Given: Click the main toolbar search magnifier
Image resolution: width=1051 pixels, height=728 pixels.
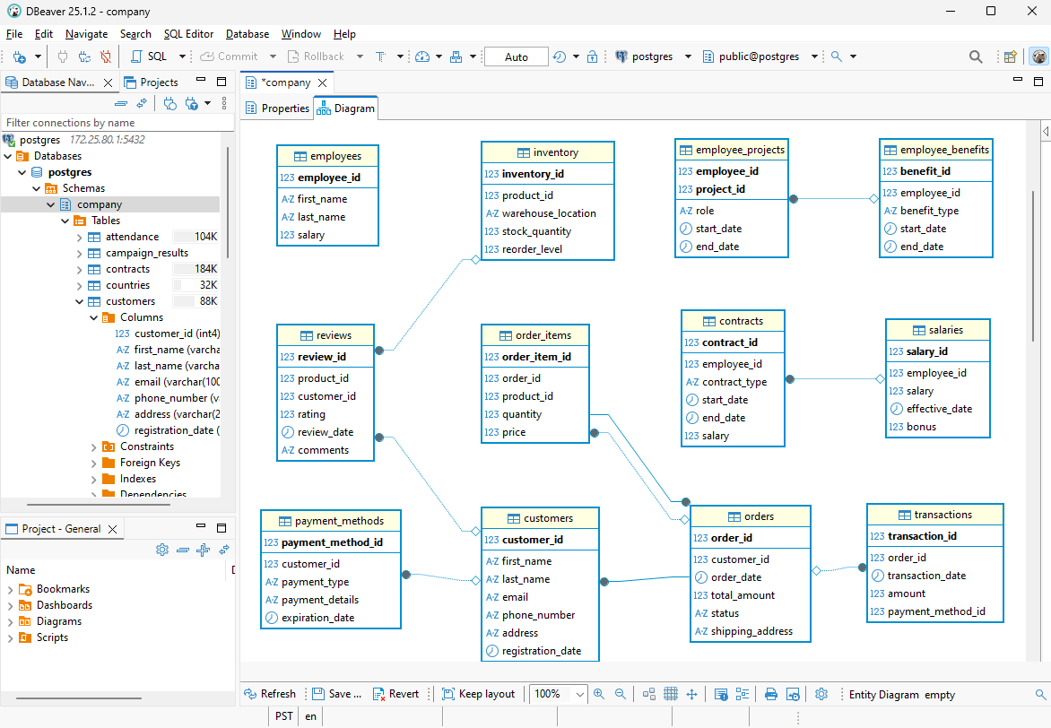Looking at the screenshot, I should [x=976, y=57].
